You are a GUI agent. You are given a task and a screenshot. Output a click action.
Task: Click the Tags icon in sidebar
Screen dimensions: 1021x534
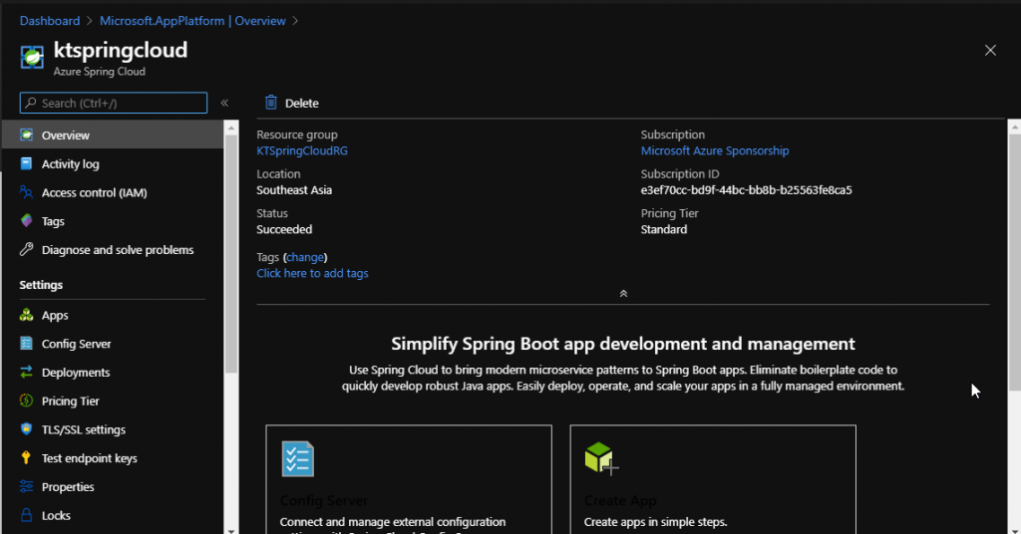tap(27, 221)
